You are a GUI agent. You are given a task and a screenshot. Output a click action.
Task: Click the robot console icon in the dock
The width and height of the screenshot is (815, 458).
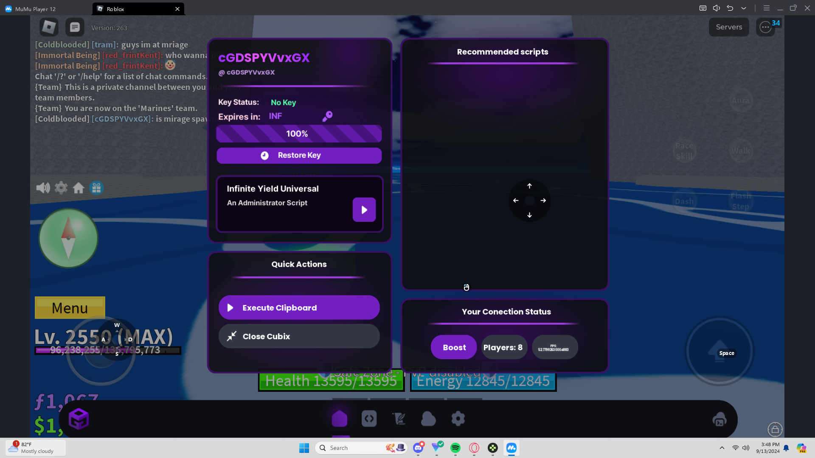[x=719, y=419]
